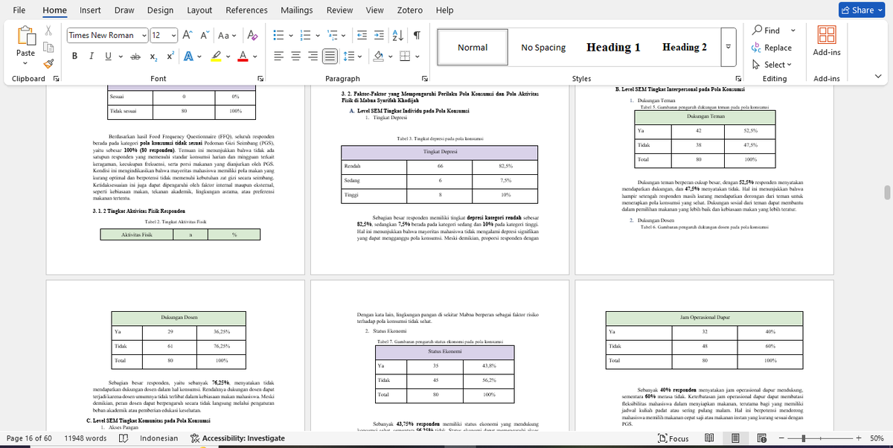Toggle bold formatting

(74, 57)
